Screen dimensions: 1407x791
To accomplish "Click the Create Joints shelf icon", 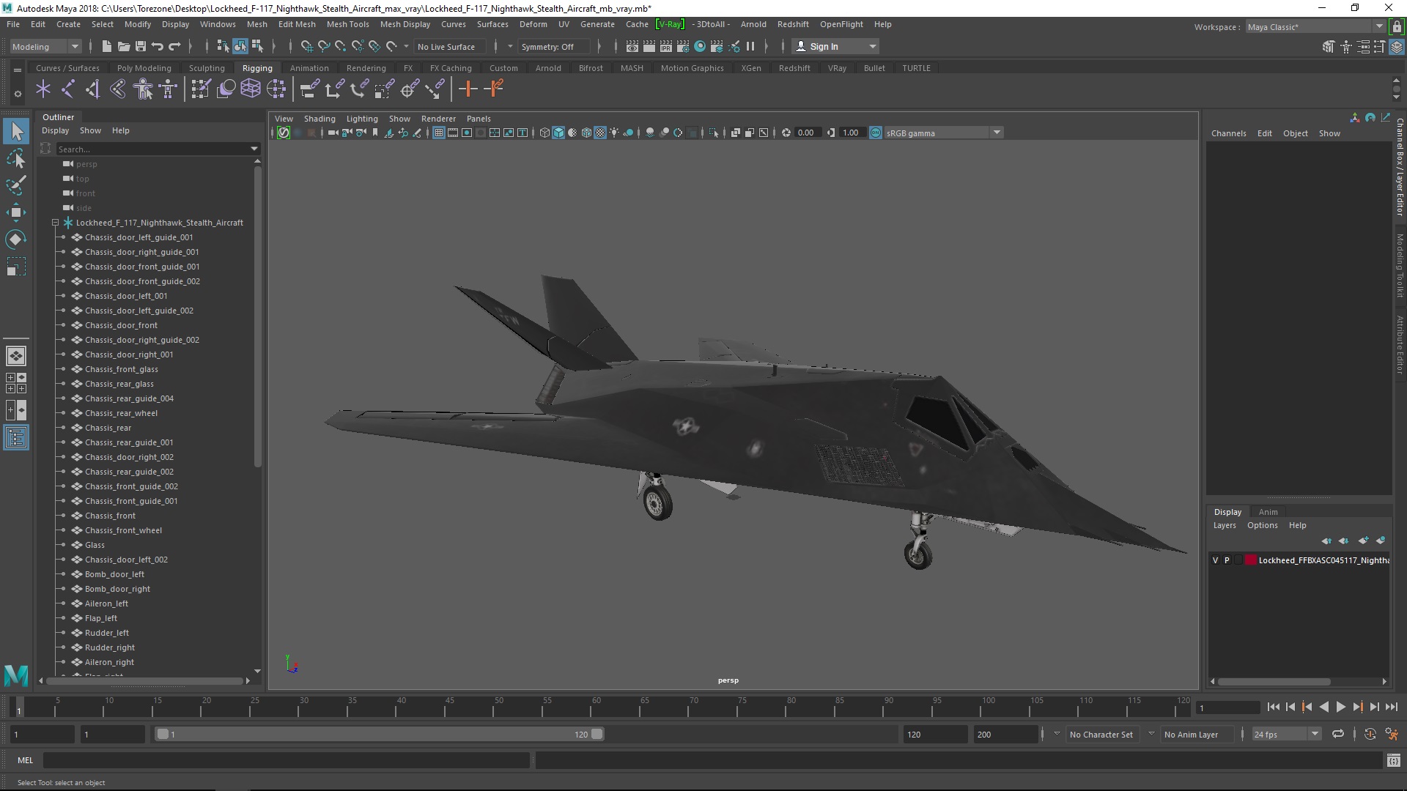I will coord(68,89).
